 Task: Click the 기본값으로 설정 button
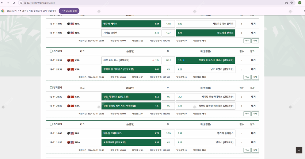point(69,11)
